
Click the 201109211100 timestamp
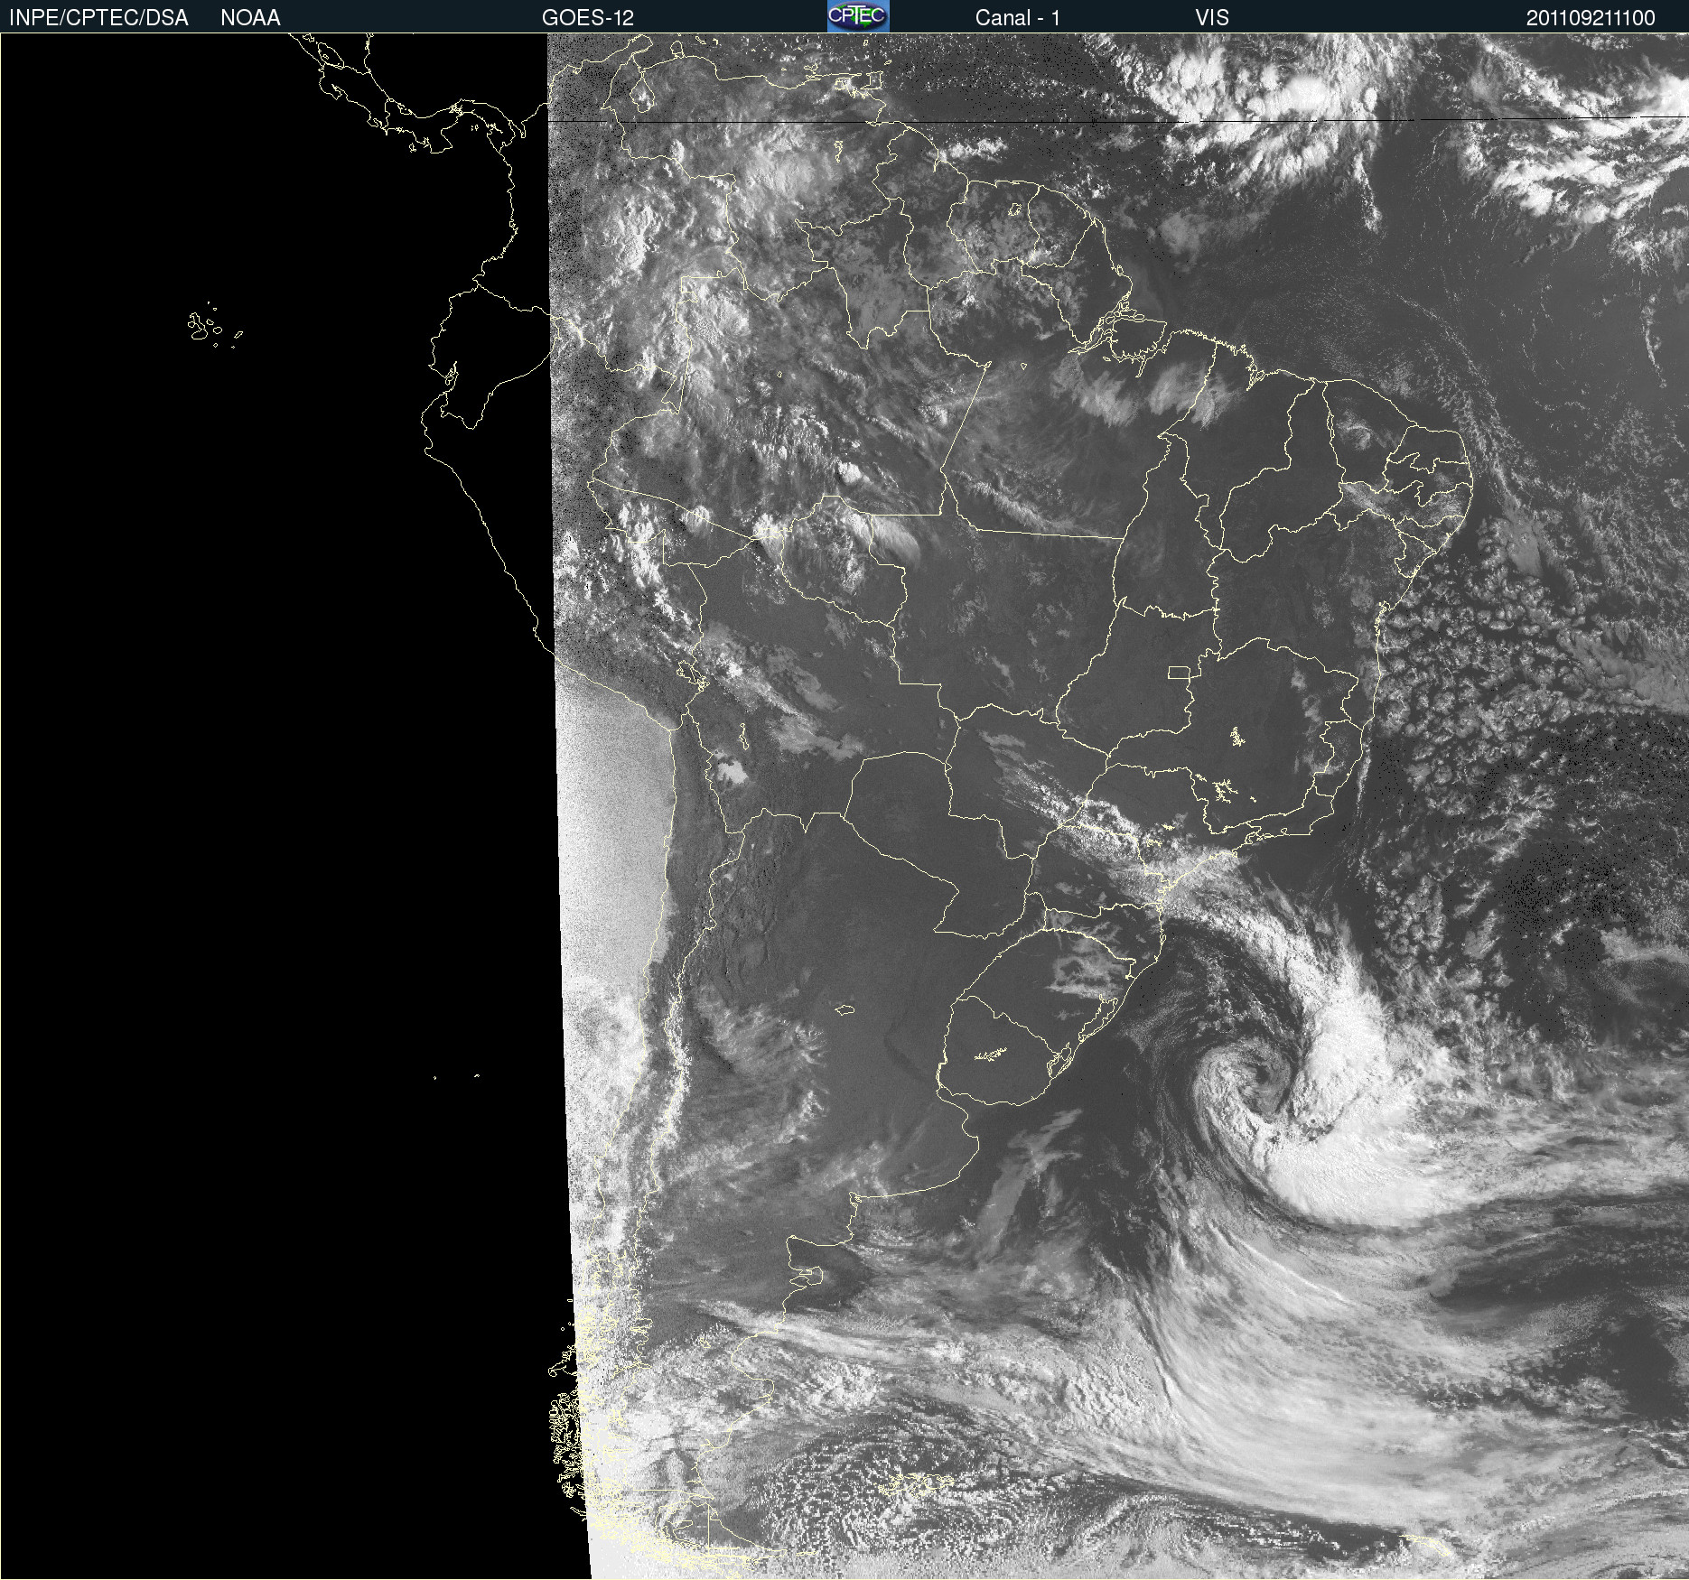(x=1591, y=18)
